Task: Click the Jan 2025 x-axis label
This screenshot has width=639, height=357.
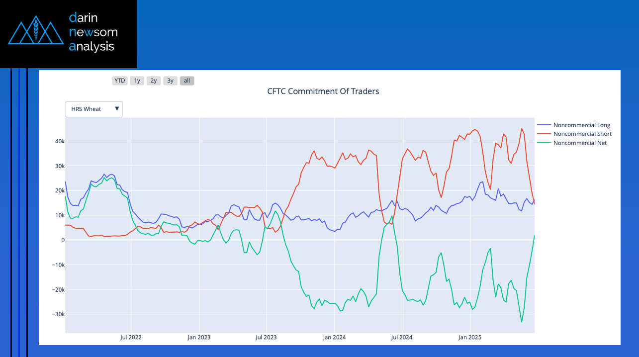Action: click(x=470, y=337)
